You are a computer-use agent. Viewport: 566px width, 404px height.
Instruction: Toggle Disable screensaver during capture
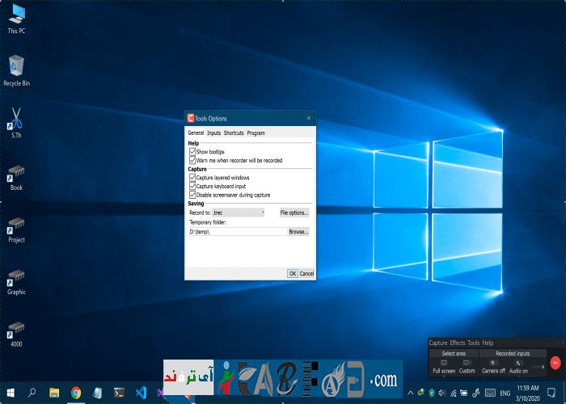coord(192,196)
